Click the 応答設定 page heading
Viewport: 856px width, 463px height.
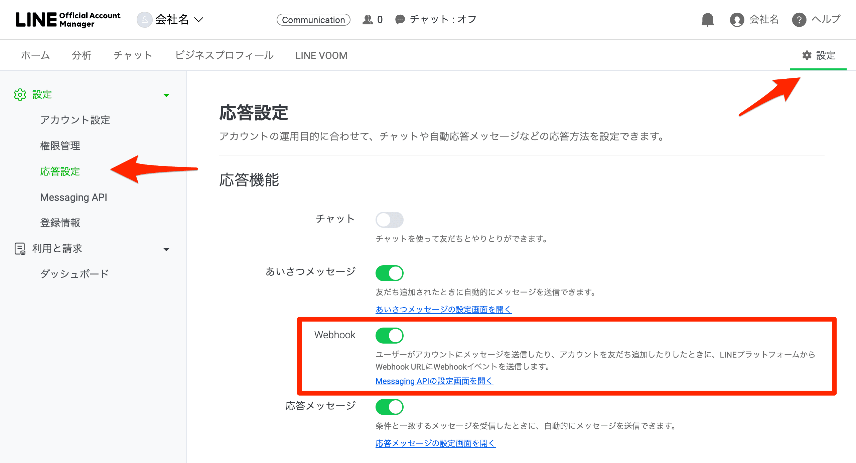(x=254, y=113)
